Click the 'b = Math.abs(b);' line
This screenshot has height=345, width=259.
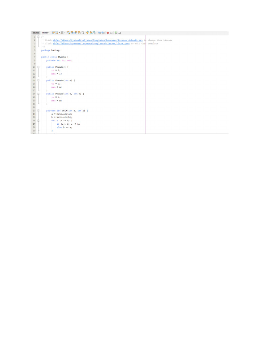tap(62, 117)
